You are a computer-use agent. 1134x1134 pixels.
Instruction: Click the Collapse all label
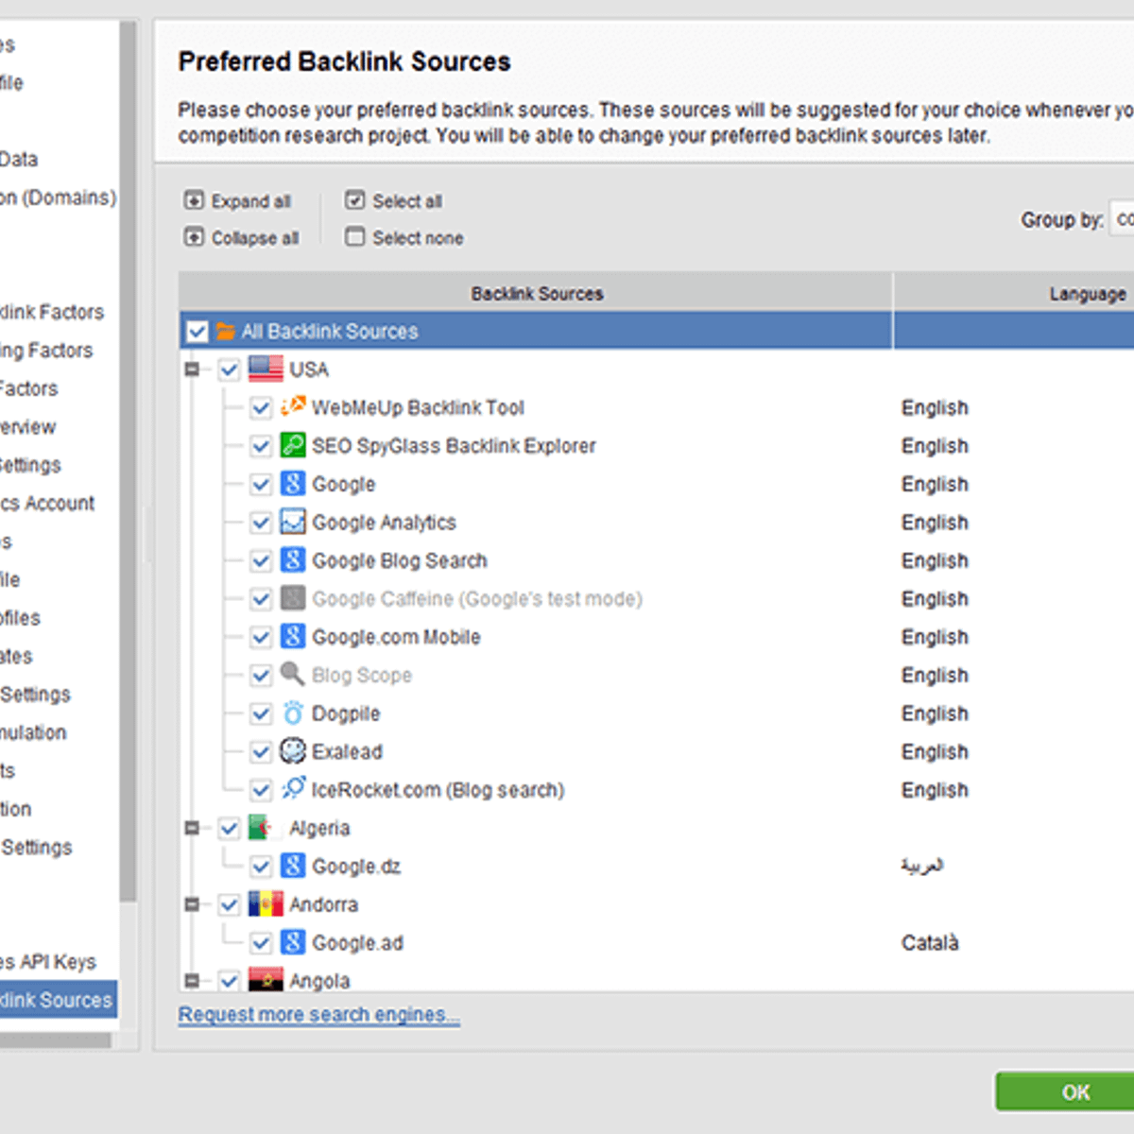point(255,238)
